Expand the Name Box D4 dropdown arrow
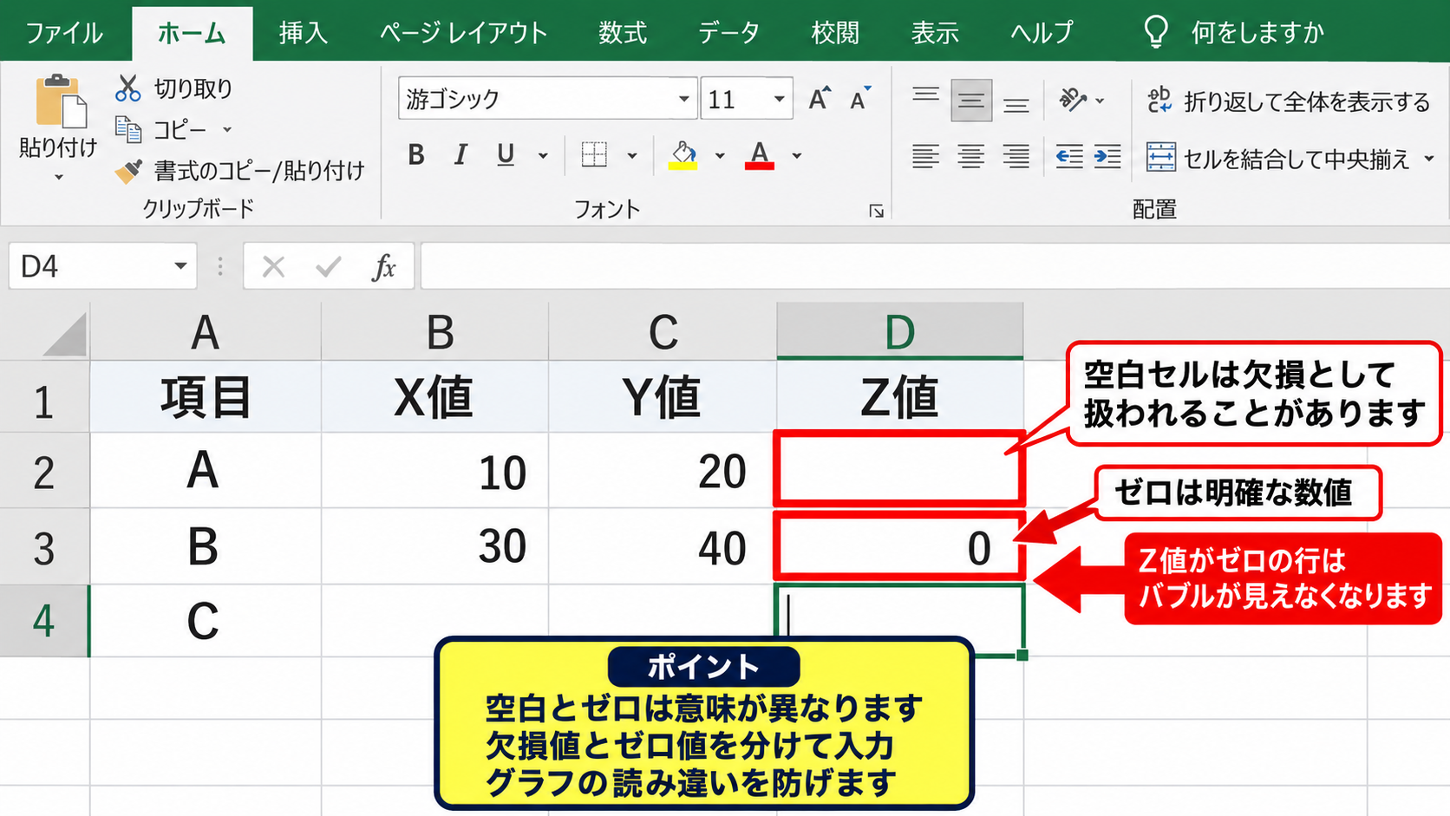 click(180, 265)
